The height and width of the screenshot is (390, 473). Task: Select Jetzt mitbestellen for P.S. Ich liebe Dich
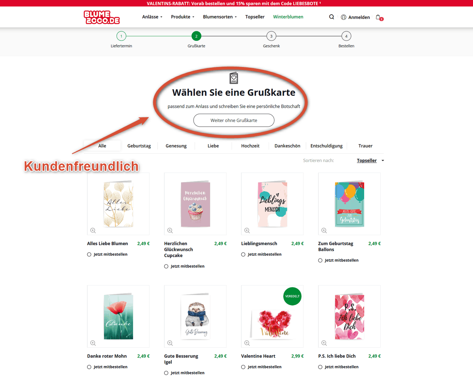click(320, 367)
